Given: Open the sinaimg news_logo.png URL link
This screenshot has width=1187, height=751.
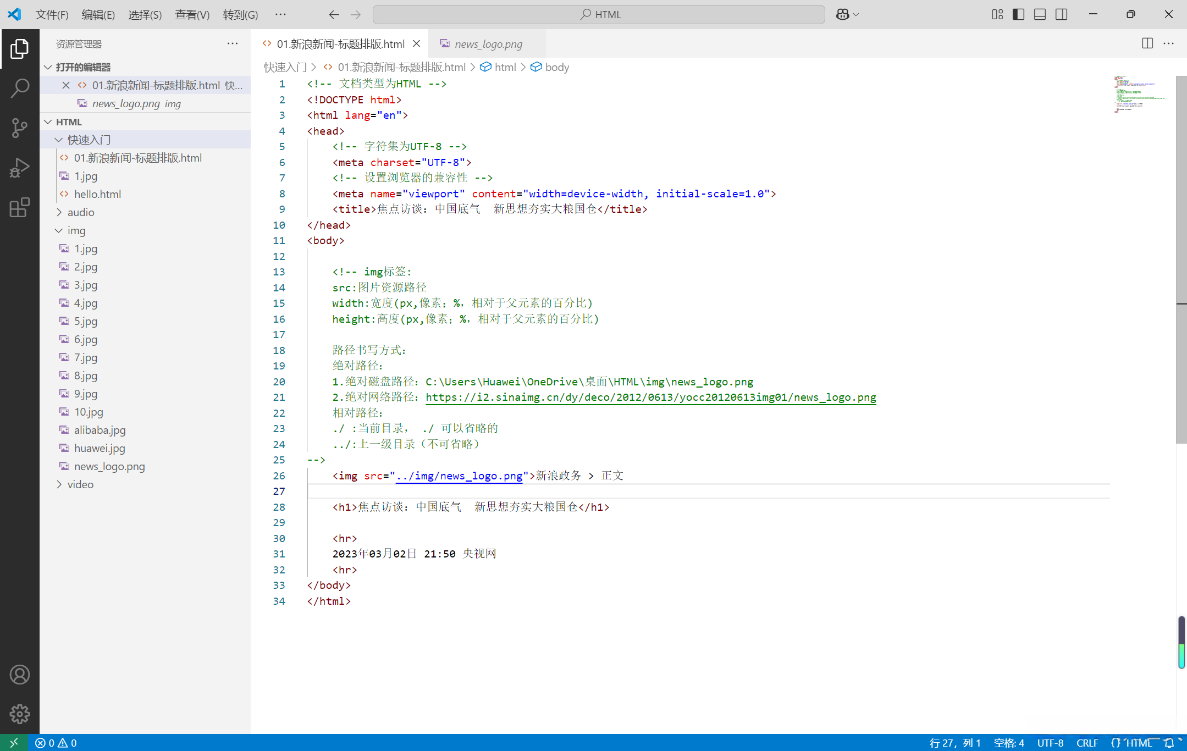Looking at the screenshot, I should click(x=650, y=397).
